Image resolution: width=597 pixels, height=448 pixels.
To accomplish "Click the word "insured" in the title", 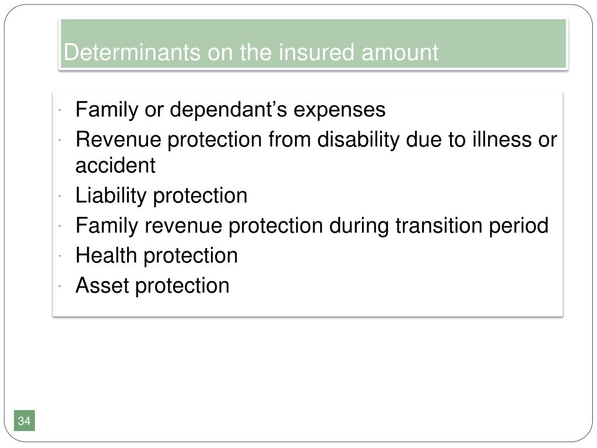I will [317, 52].
